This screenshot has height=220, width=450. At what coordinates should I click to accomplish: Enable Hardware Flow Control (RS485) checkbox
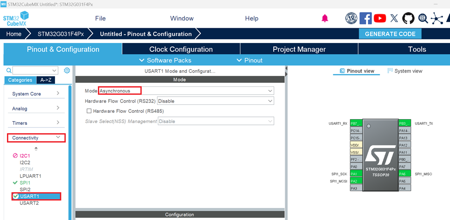pyautogui.click(x=89, y=111)
